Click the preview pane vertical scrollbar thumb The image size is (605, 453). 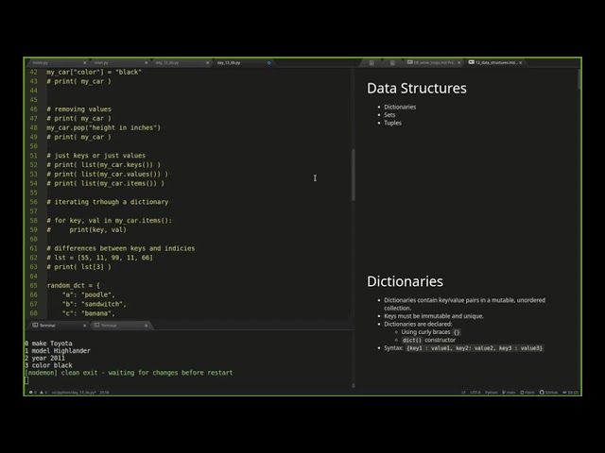coord(579,79)
